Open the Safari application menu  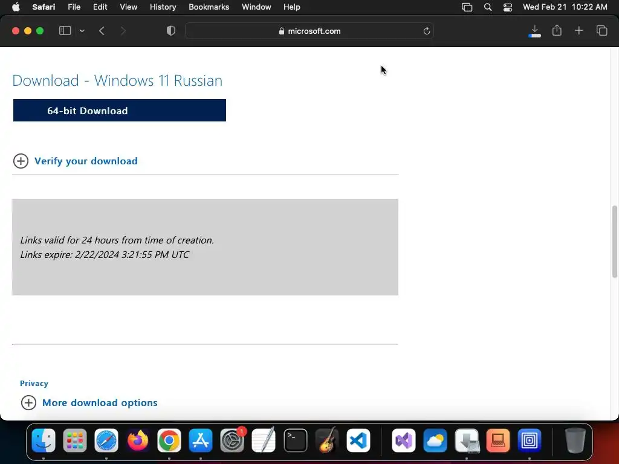click(44, 7)
